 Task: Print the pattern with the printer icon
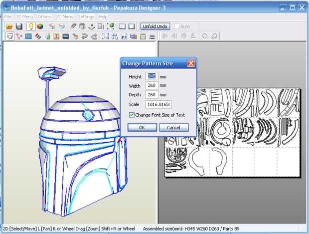152,36
